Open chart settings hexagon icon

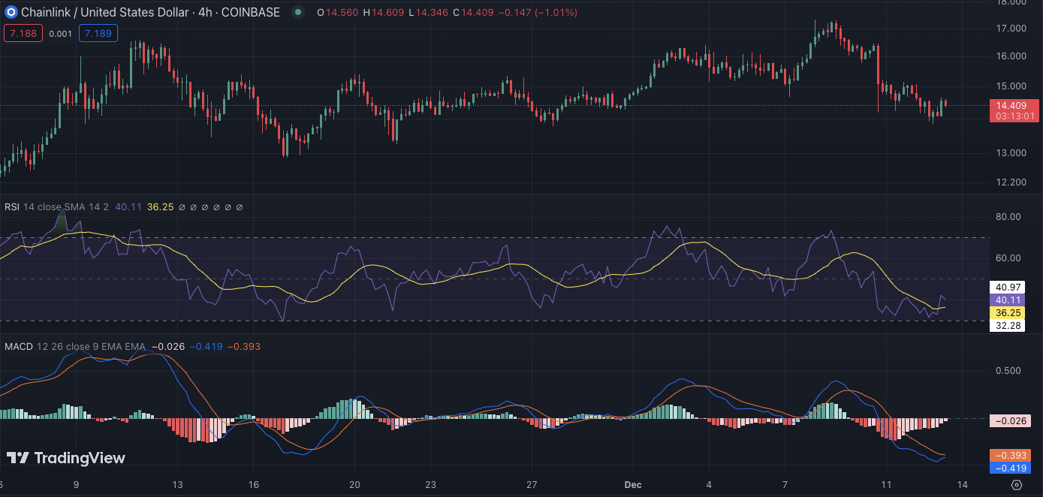point(1017,485)
